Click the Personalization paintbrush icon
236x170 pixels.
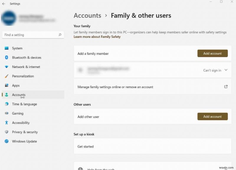tap(6, 76)
